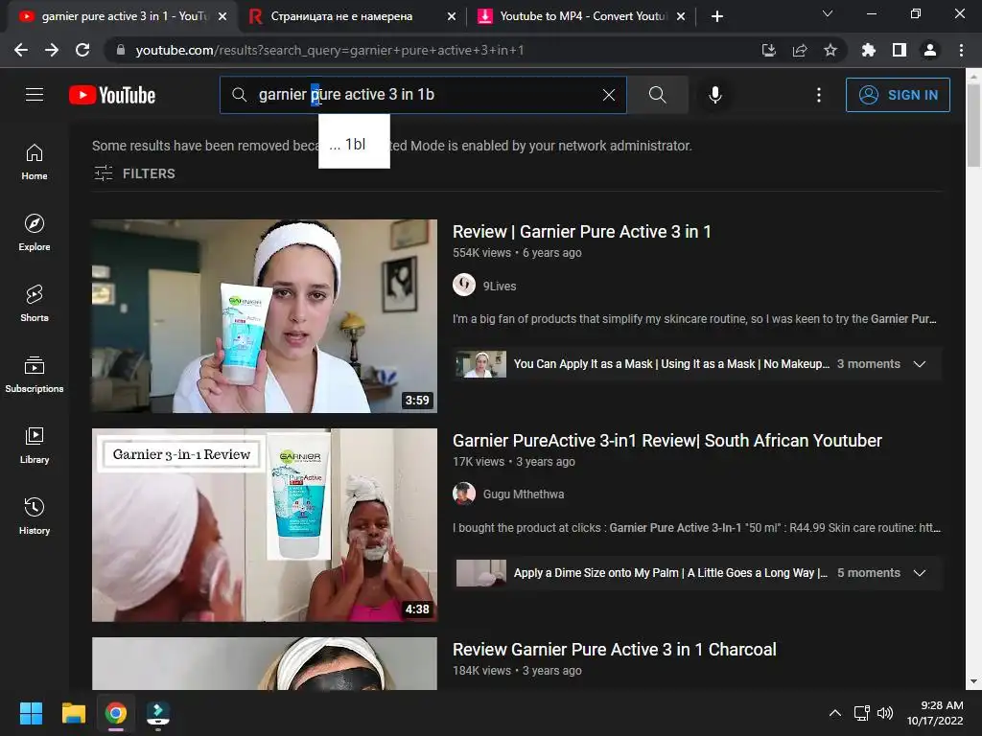Expand the 3 moments chevron
Image resolution: width=982 pixels, height=736 pixels.
click(x=920, y=364)
